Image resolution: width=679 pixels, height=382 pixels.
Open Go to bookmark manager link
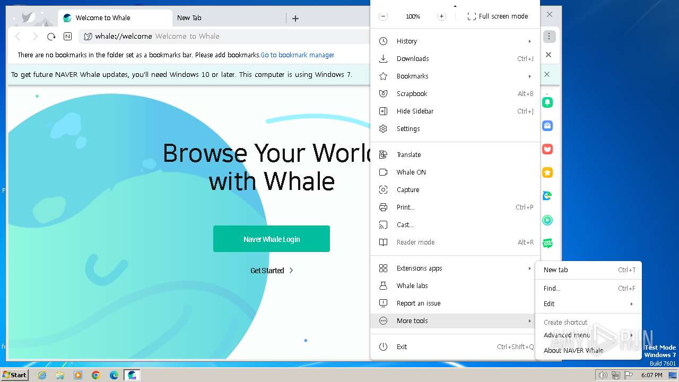click(x=298, y=55)
